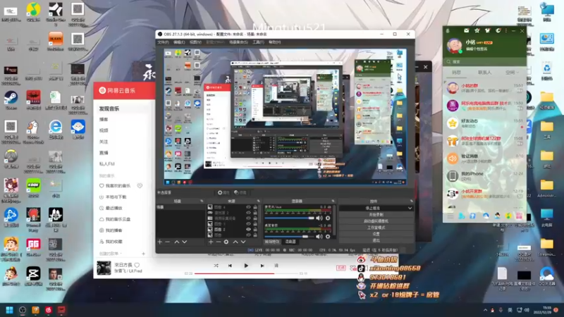Skip to next track in NetEase player
564x317 pixels.
click(x=262, y=266)
